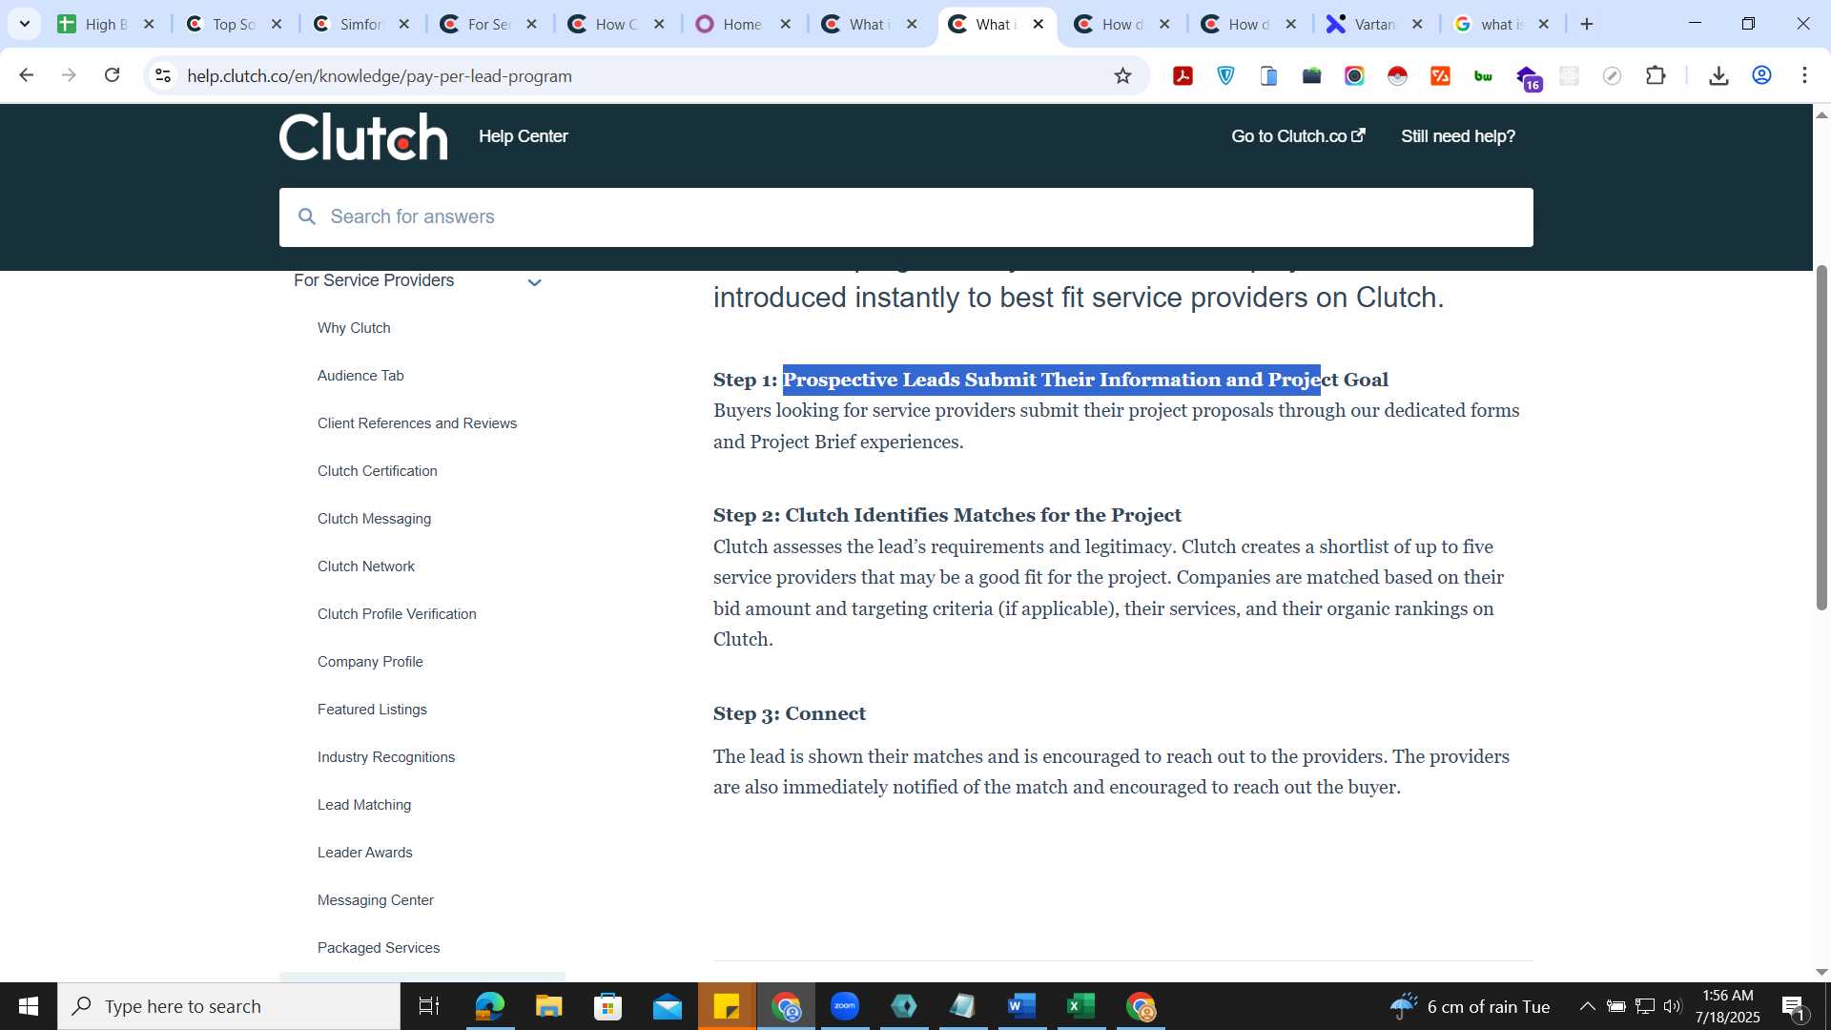Open File Explorer from the taskbar

click(x=548, y=1006)
